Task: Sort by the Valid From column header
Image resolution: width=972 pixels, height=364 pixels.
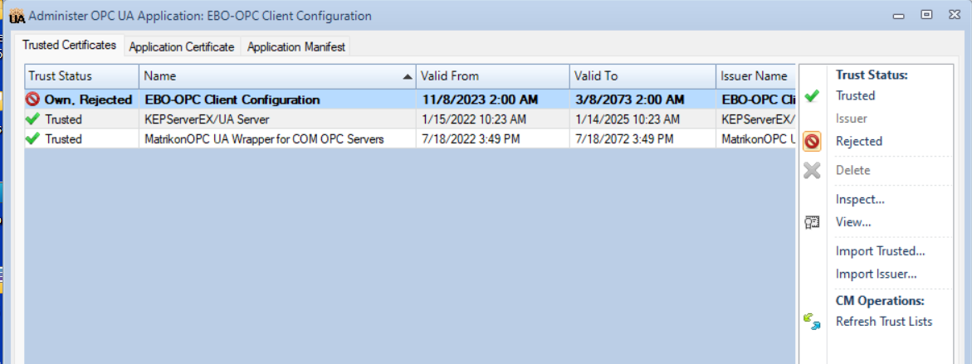Action: (x=492, y=76)
